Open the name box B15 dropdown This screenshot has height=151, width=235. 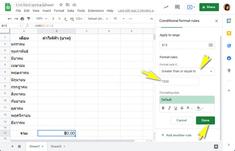point(21,26)
